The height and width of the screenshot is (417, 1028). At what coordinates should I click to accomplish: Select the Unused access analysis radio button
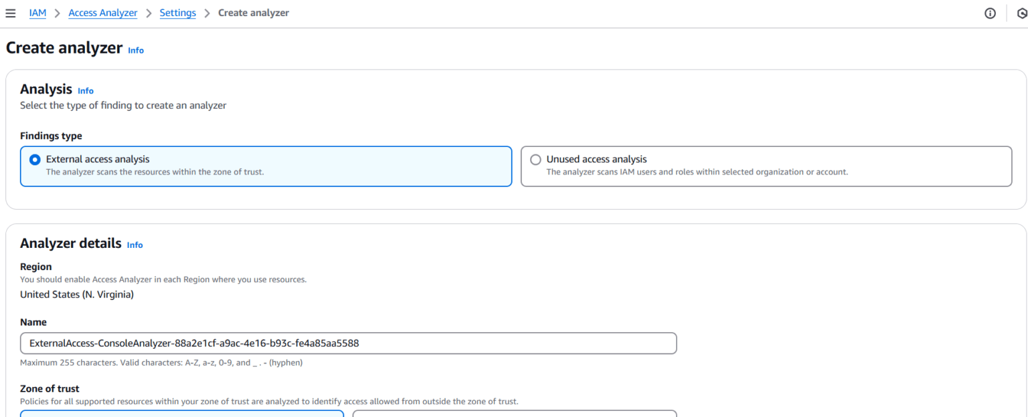coord(535,159)
